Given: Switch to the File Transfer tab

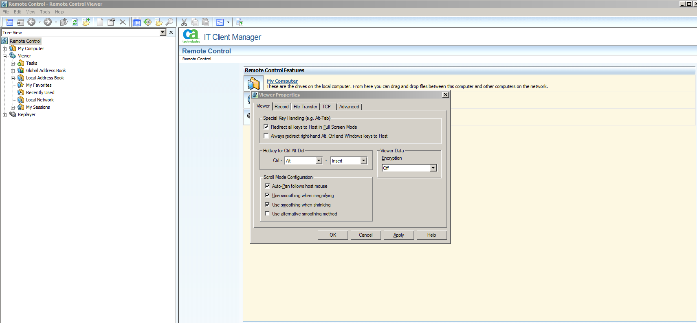Looking at the screenshot, I should point(305,107).
